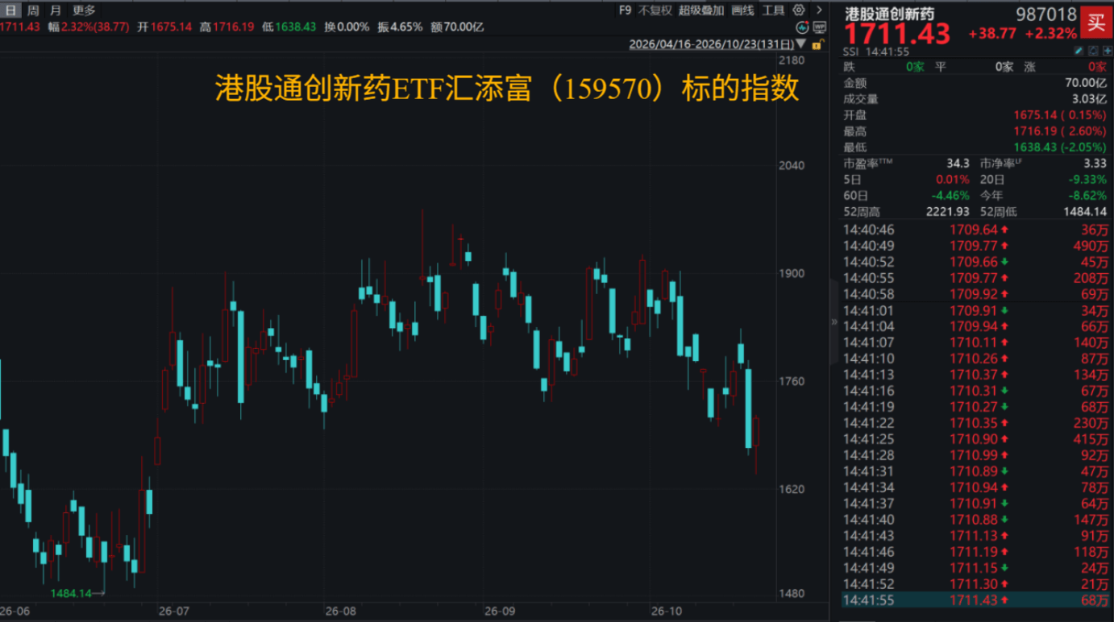1114x622 pixels.
Task: Click the 今年 change value -8.62%
Action: pos(1089,196)
